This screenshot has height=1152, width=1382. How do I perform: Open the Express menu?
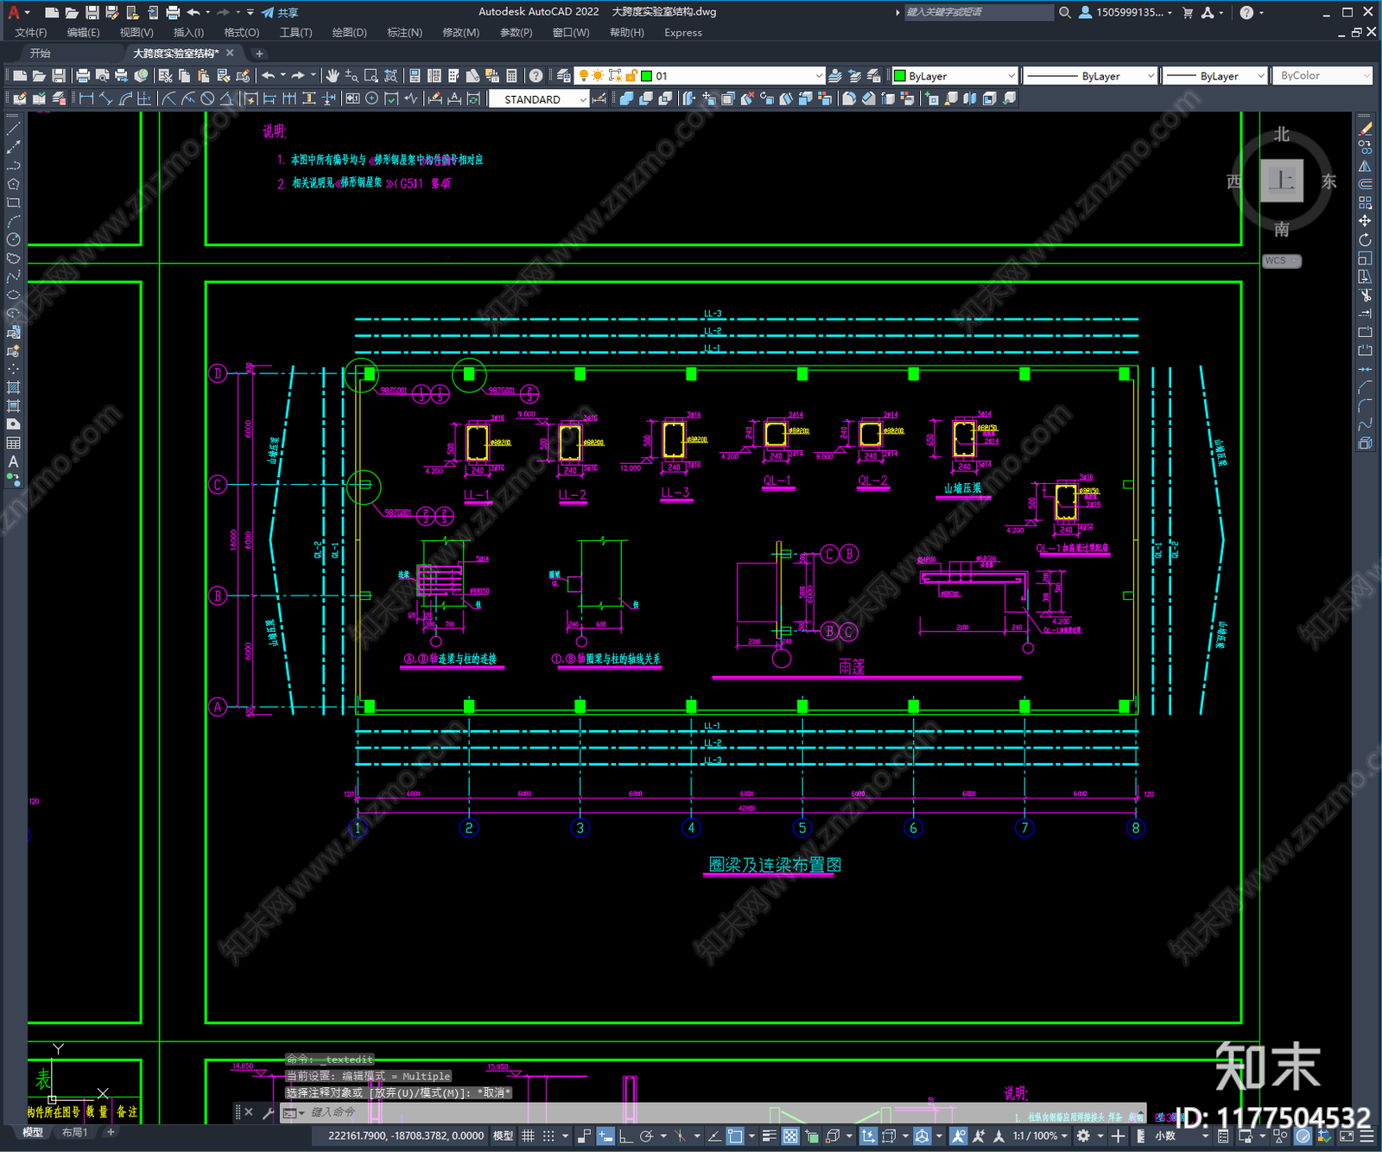[683, 33]
